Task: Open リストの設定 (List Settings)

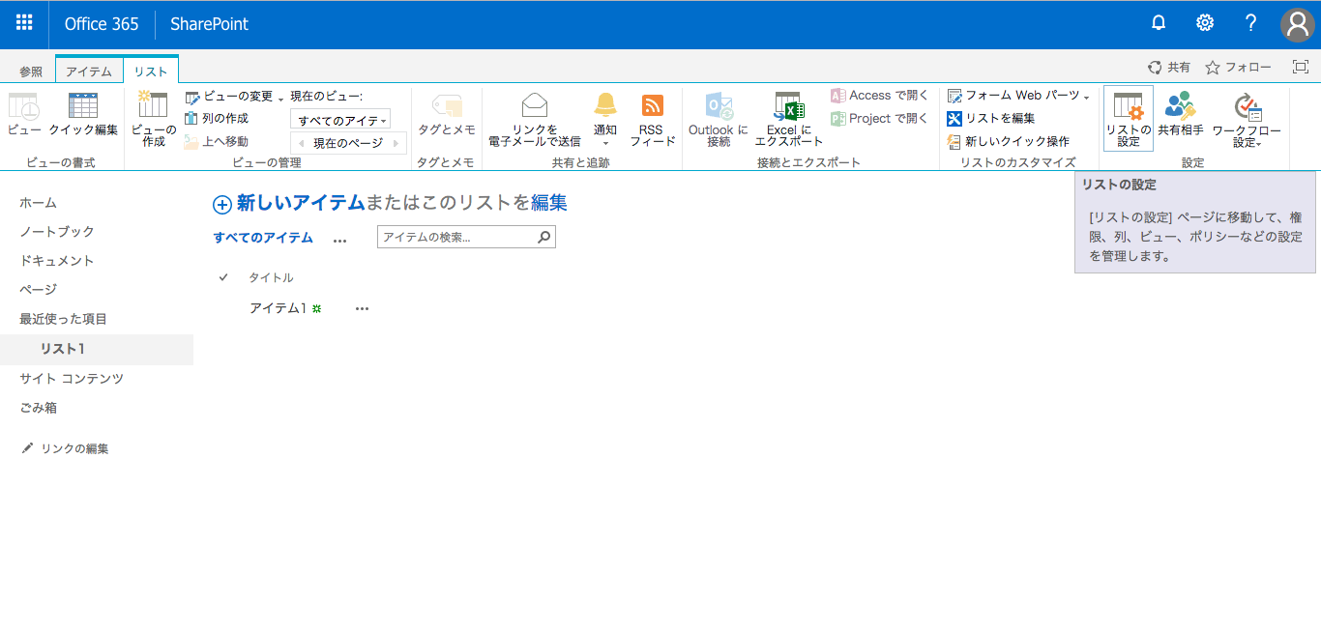Action: [1130, 116]
